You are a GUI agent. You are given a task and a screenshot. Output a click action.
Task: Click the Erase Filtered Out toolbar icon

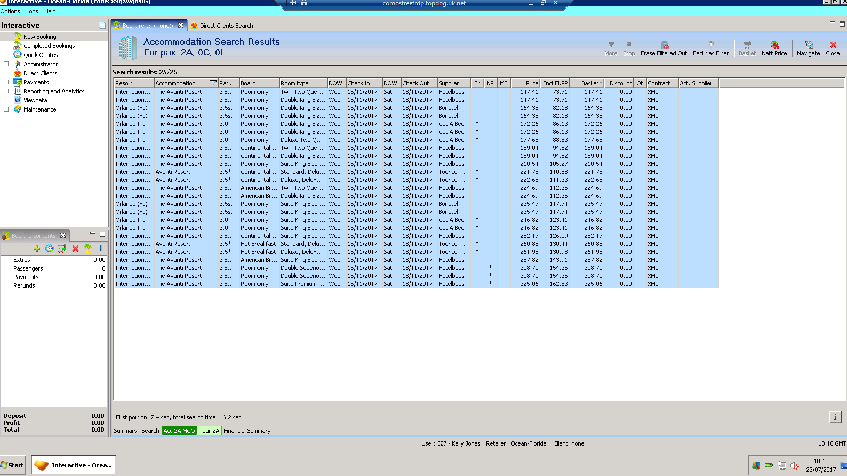[664, 45]
